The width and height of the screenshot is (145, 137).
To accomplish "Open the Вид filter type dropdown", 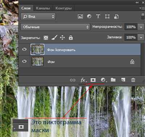I will tap(38, 16).
